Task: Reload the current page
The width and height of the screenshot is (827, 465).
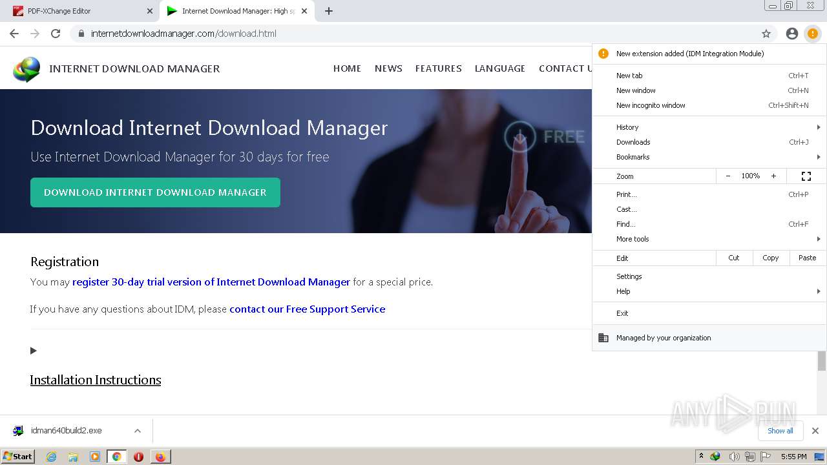Action: point(56,34)
